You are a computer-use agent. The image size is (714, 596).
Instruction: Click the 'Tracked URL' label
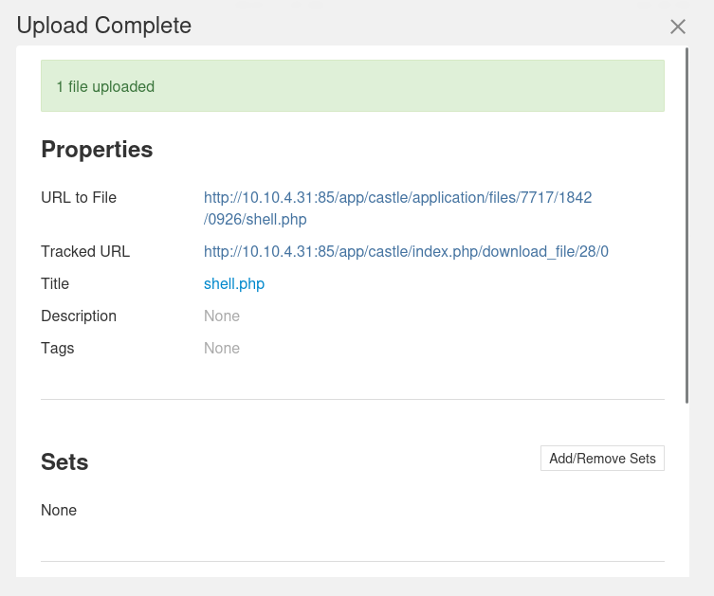pyautogui.click(x=85, y=252)
